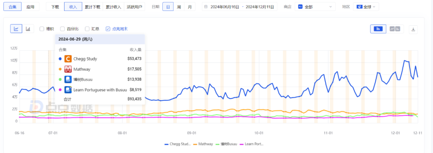Image resolution: width=433 pixels, height=153 pixels.
Task: Switch to 收入 metric tab
Action: click(73, 7)
